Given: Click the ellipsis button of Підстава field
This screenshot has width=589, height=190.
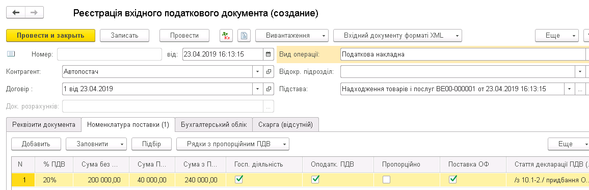Looking at the screenshot, I should [580, 89].
